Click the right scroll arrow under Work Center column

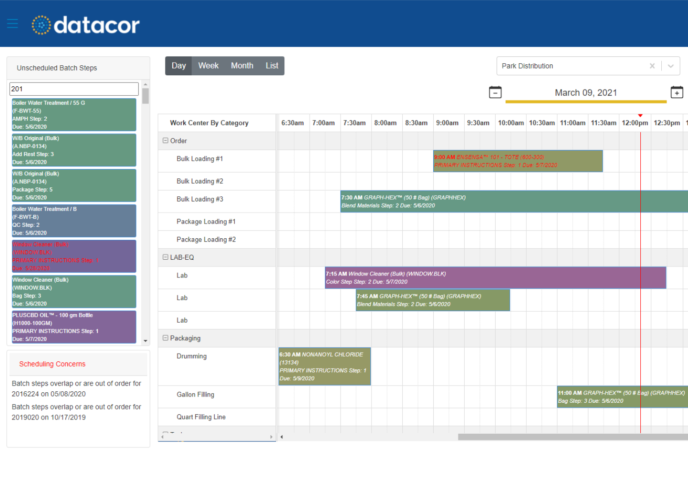271,437
